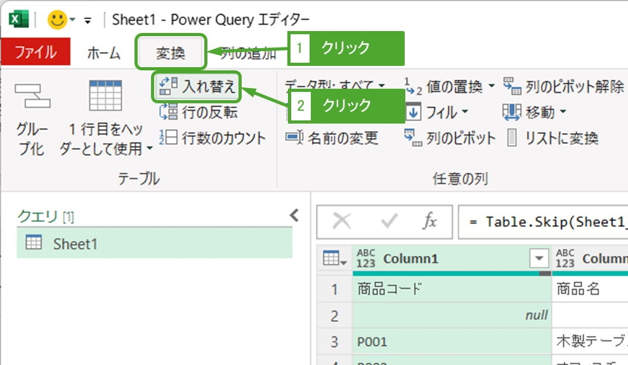This screenshot has width=628, height=365.
Task: Click the リストに変換 (Convert to List) icon
Action: [x=513, y=138]
